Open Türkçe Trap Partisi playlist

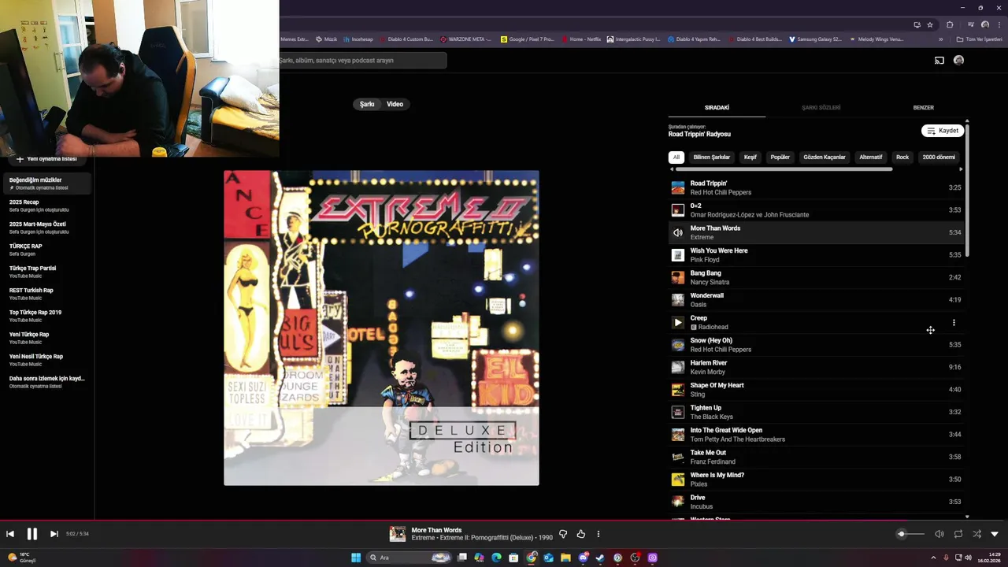coord(46,272)
